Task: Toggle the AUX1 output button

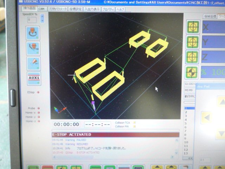Action: coord(34,78)
